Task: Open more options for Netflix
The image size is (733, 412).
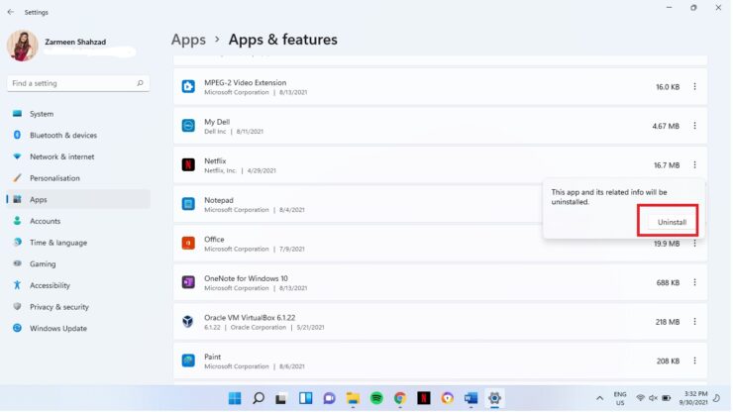Action: (694, 164)
